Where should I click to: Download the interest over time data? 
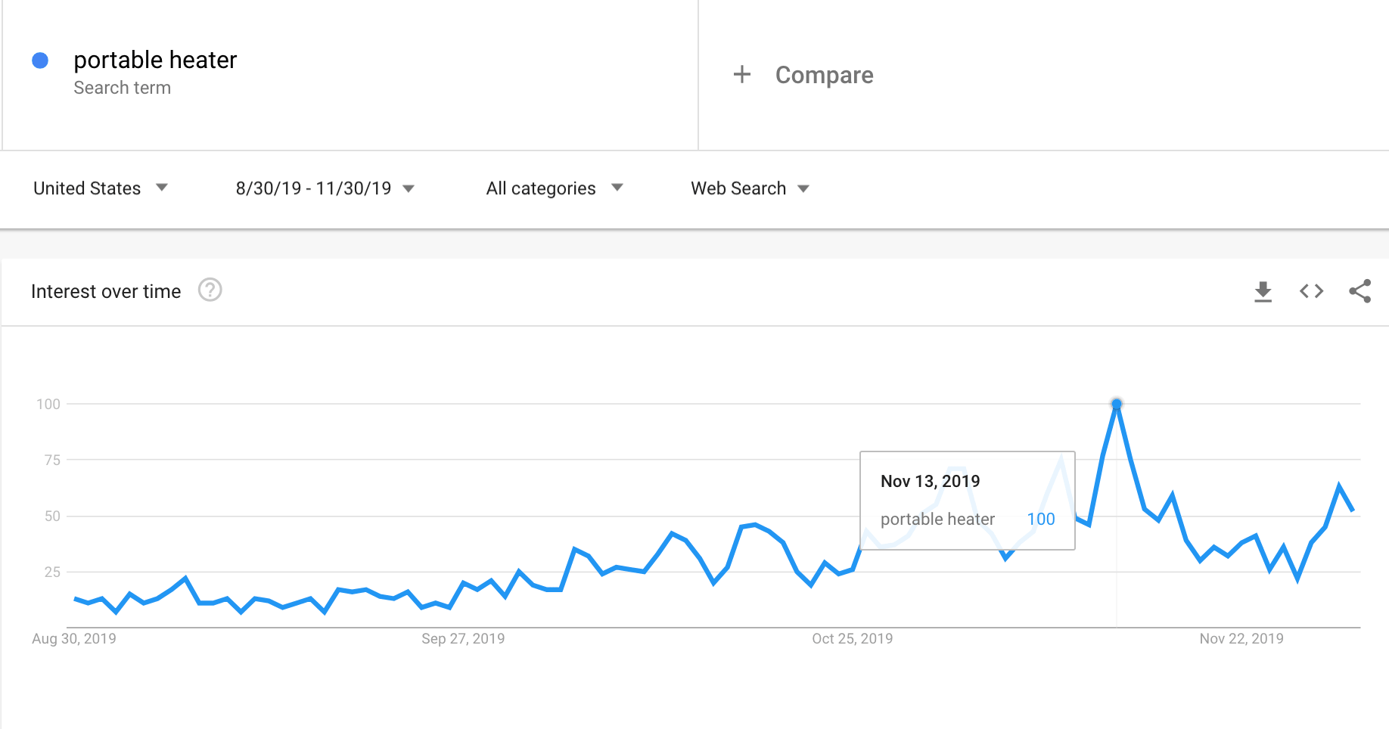[1263, 291]
